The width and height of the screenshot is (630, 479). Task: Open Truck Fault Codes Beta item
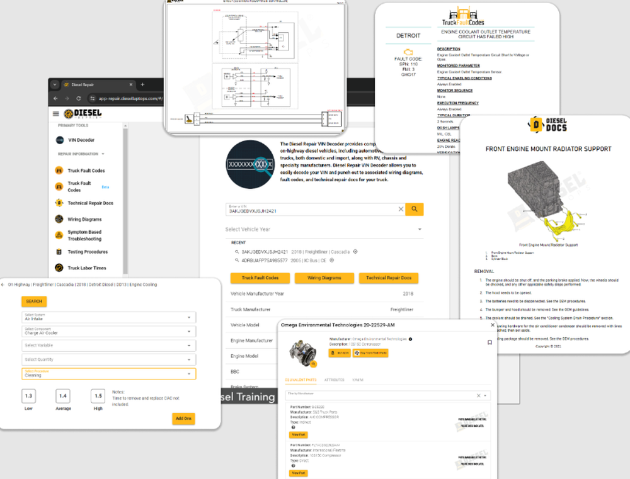pos(81,187)
